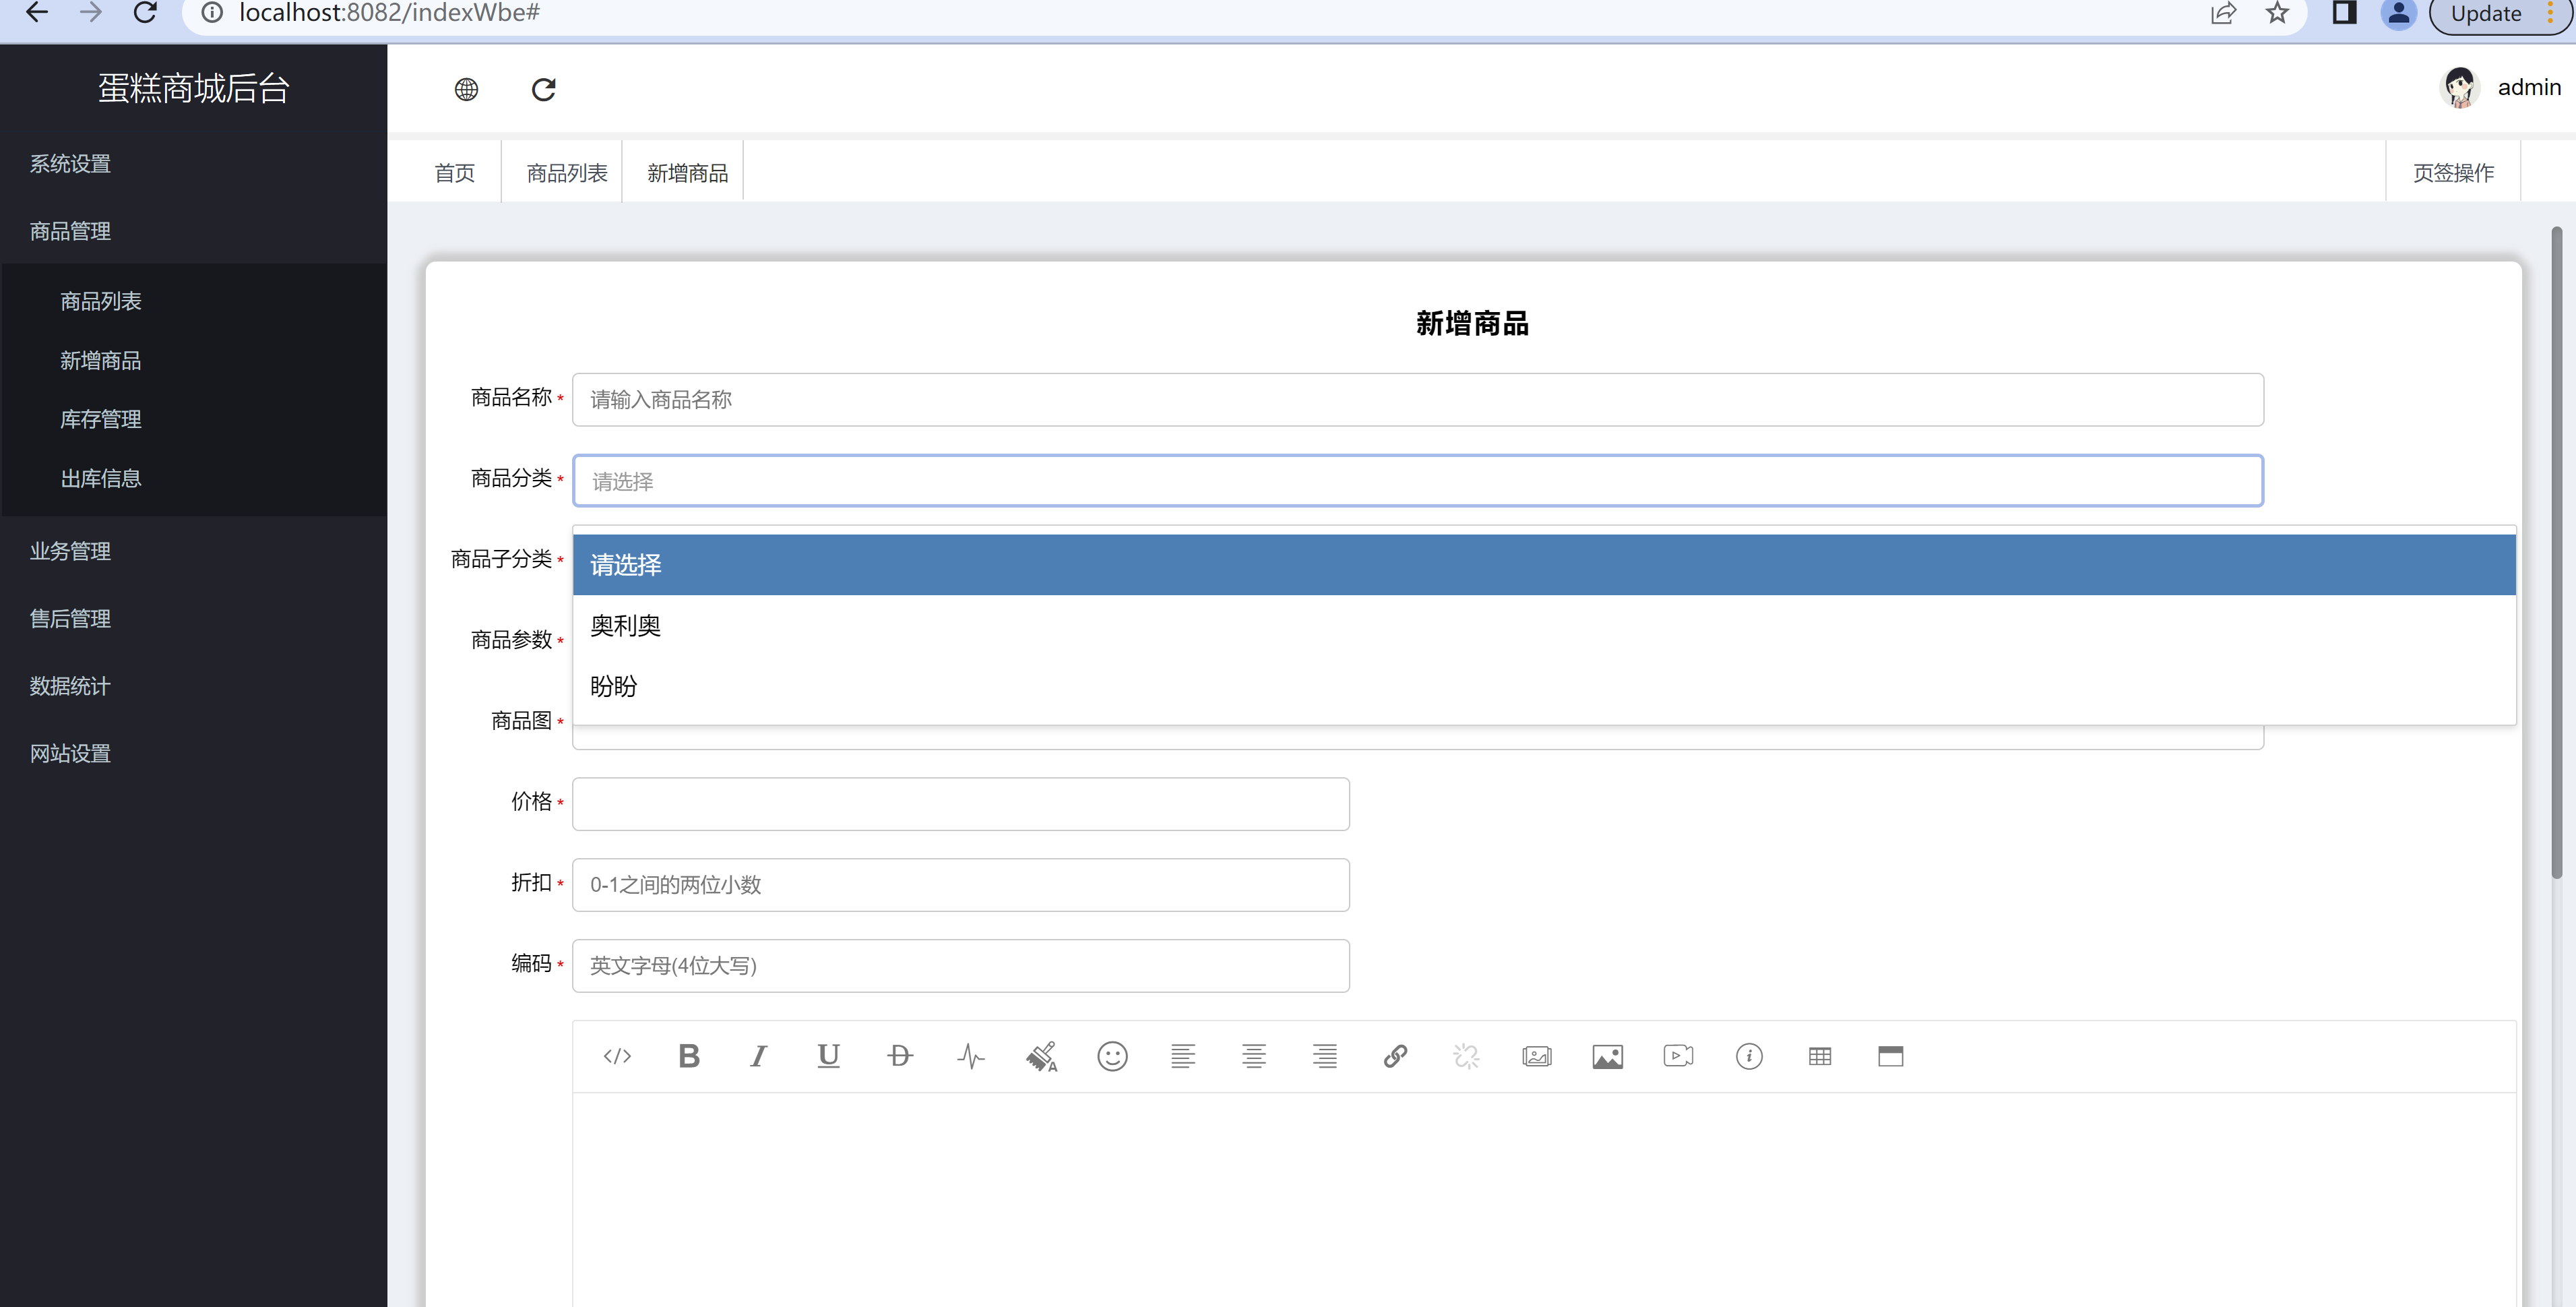The width and height of the screenshot is (2576, 1307).
Task: Click the browser share icon
Action: tap(2222, 13)
